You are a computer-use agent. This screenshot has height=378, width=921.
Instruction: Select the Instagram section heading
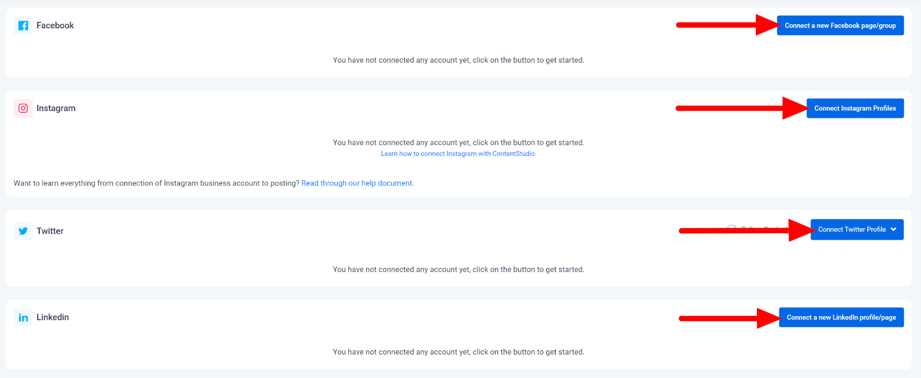tap(56, 108)
